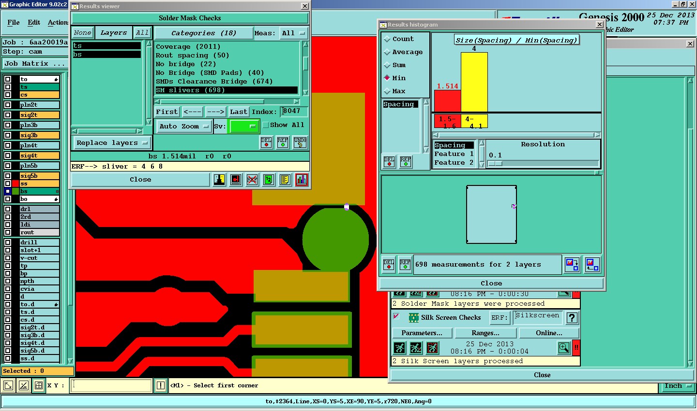This screenshot has width=697, height=411.
Task: Click the exclamation icon beside coordinate field
Action: pyautogui.click(x=161, y=385)
